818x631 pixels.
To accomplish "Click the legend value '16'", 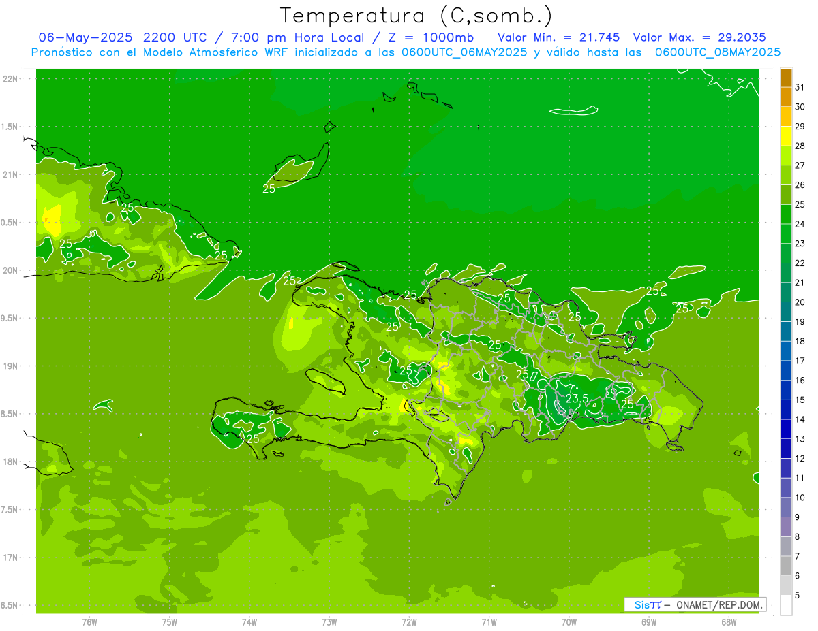I will point(800,381).
